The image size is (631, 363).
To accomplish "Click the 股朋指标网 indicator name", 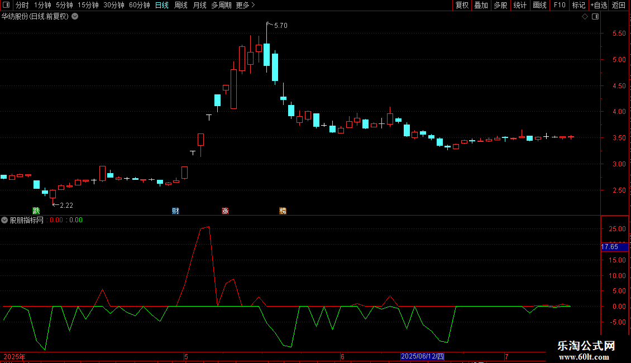I will tap(27, 220).
